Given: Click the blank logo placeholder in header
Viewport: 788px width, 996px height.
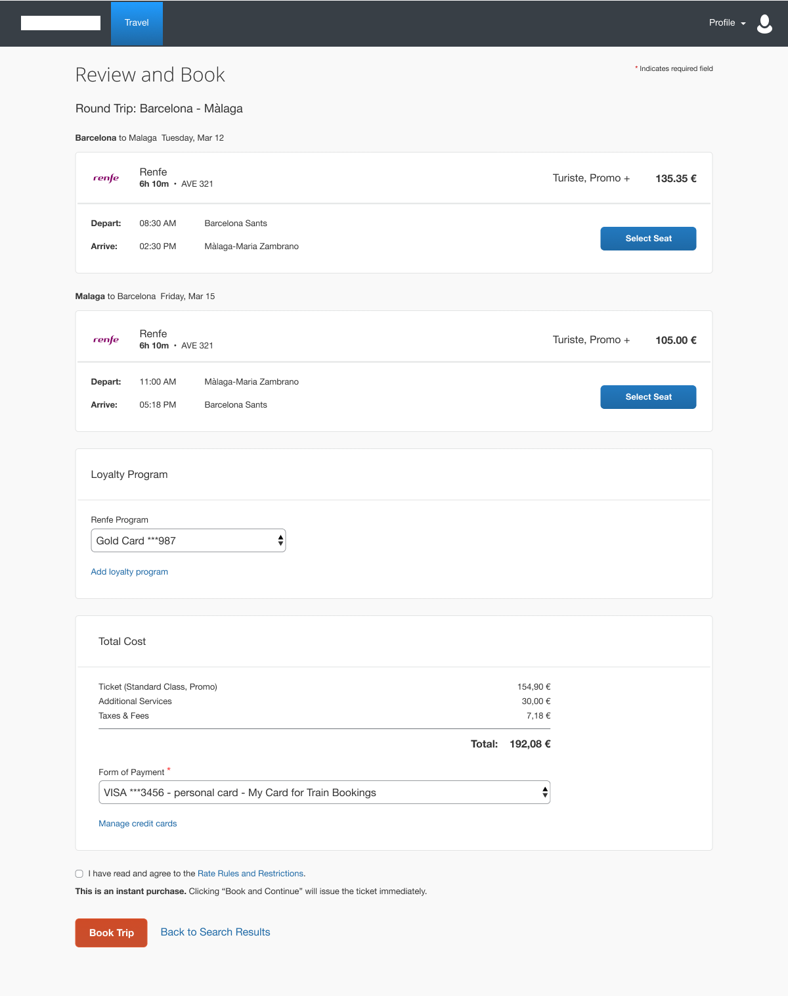Looking at the screenshot, I should pyautogui.click(x=60, y=23).
